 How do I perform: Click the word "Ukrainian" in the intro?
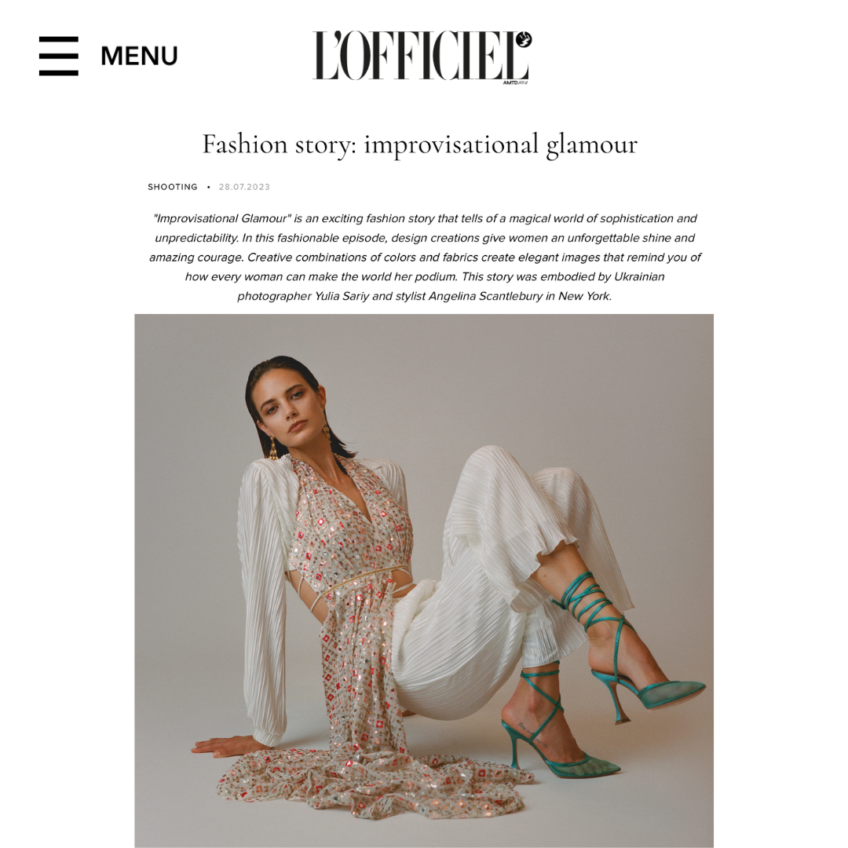(638, 277)
